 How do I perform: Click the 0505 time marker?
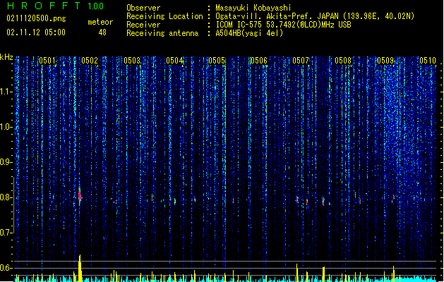point(217,60)
